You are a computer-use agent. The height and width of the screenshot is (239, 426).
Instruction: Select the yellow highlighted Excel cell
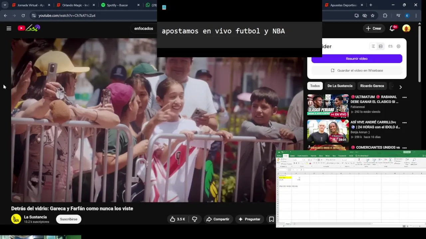pos(285,178)
